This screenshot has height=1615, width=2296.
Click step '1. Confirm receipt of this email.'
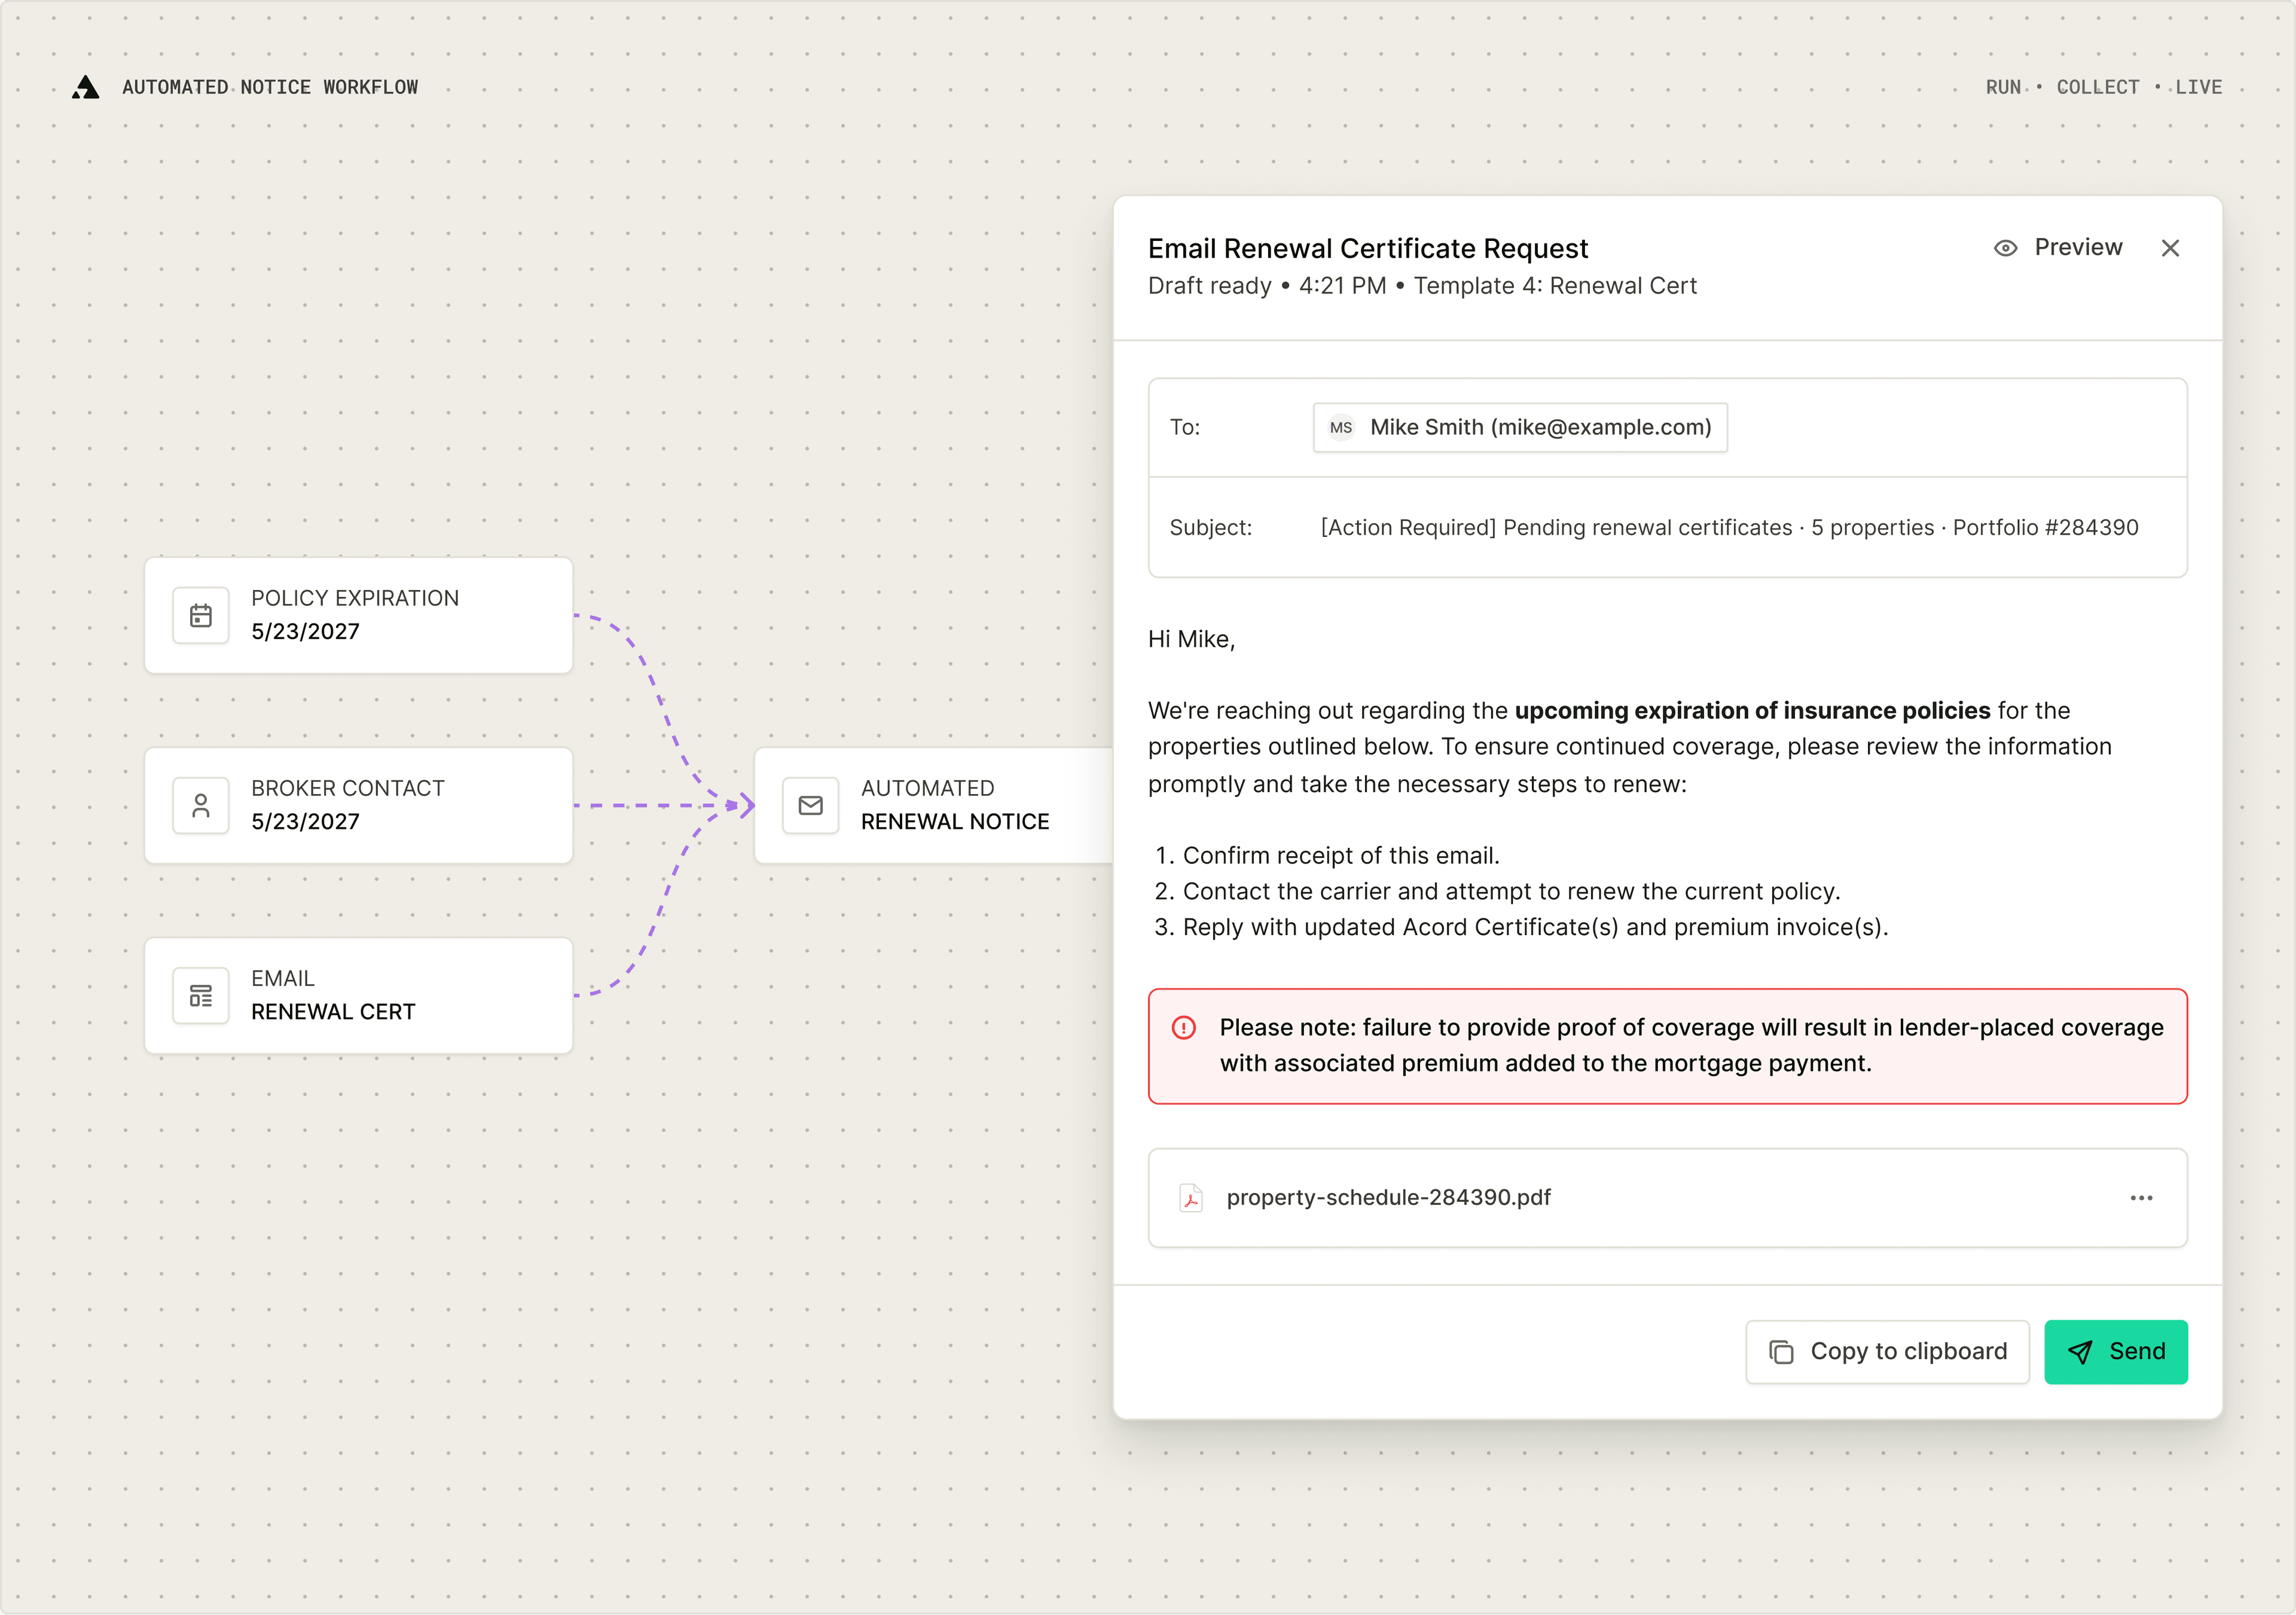pos(1327,856)
